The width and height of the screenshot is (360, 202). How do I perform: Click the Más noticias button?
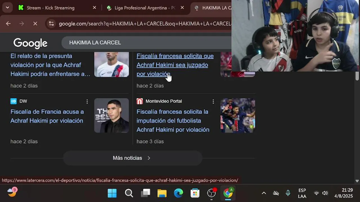pyautogui.click(x=132, y=158)
